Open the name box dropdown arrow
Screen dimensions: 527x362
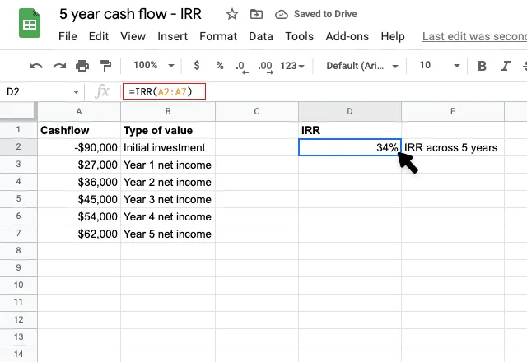point(77,92)
